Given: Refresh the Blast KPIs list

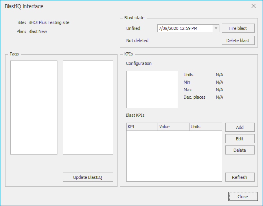Looking at the screenshot, I should (240, 177).
